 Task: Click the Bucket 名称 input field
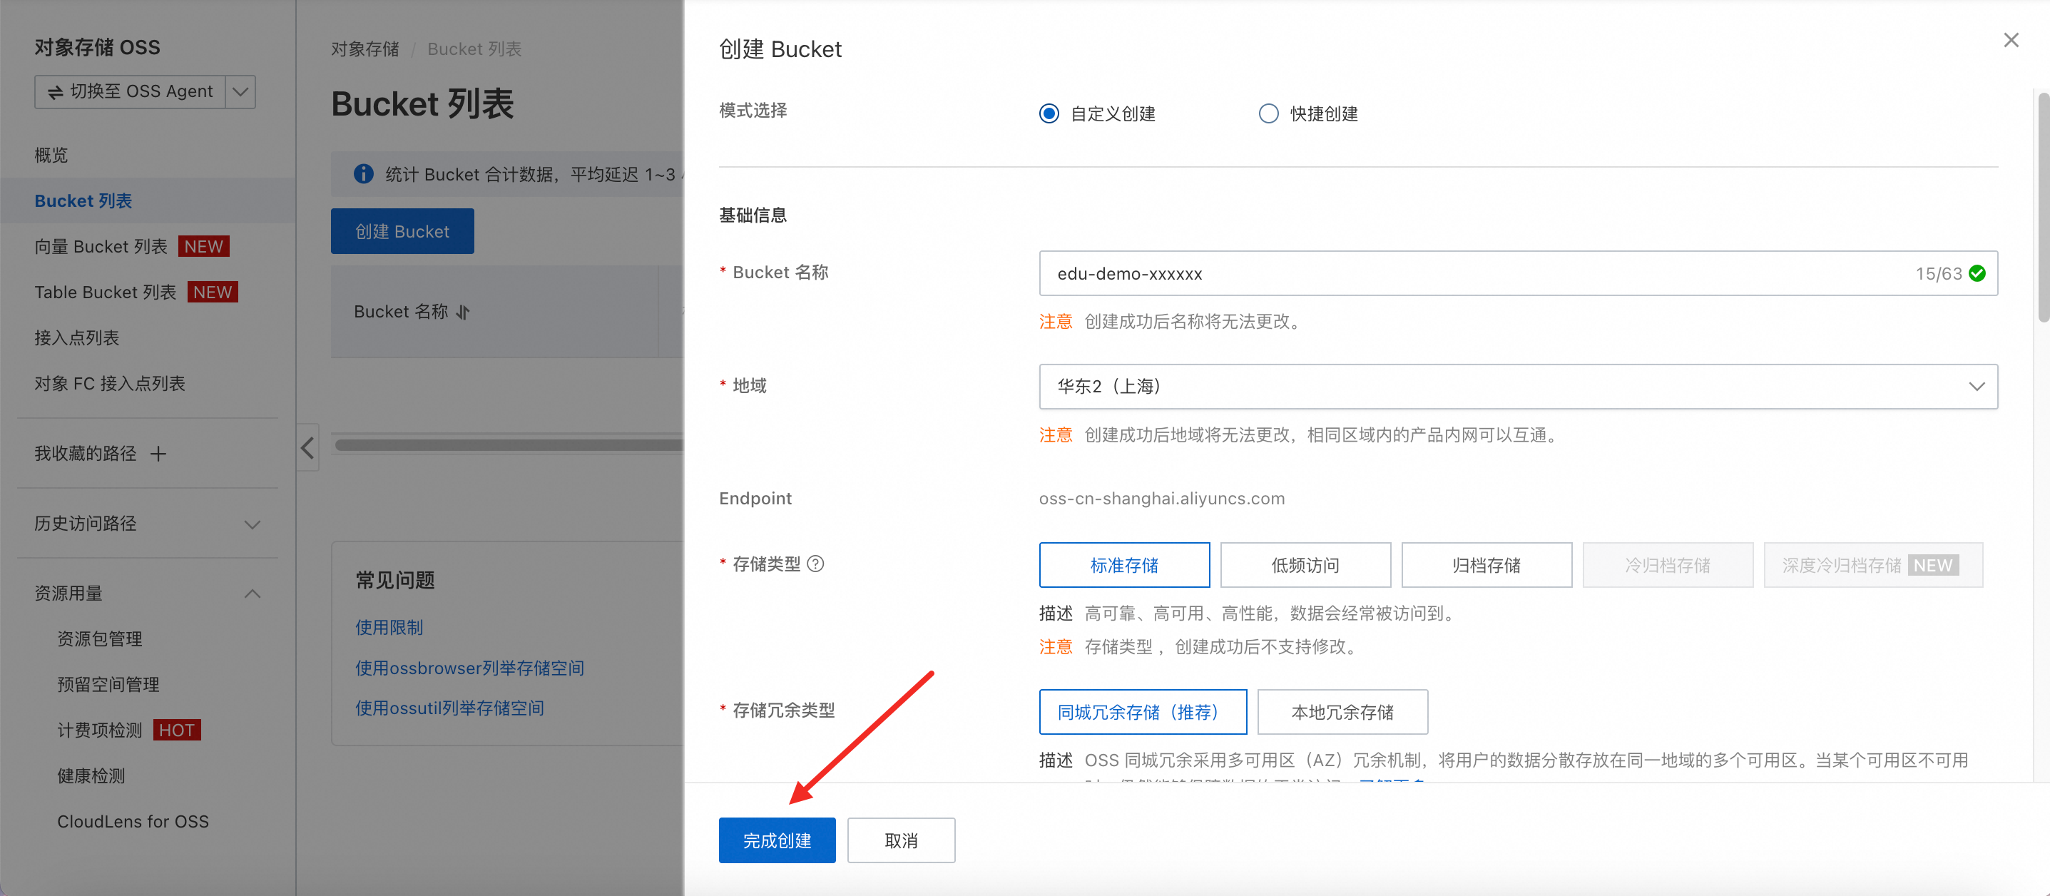pos(1518,274)
